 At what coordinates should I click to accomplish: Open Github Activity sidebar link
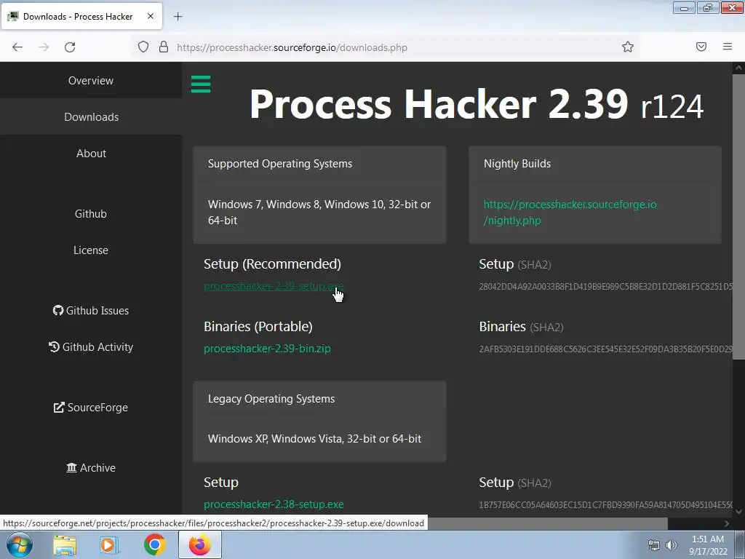(x=91, y=347)
